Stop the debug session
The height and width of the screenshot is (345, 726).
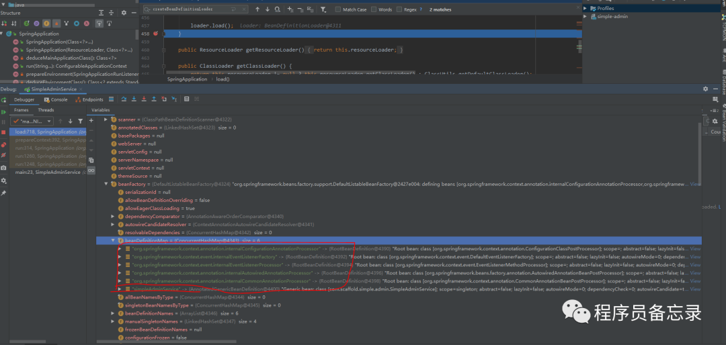[4, 132]
